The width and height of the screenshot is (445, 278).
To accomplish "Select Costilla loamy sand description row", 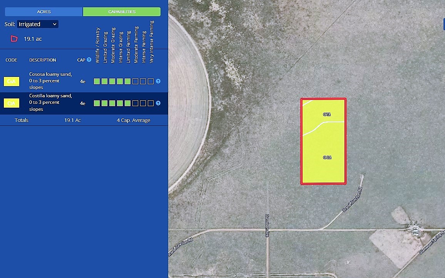I will (x=50, y=103).
